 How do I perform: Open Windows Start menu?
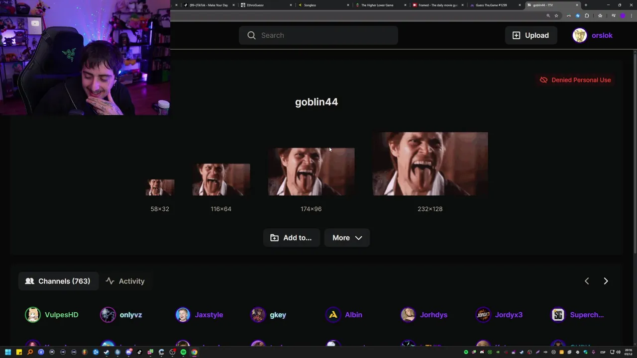click(8, 352)
